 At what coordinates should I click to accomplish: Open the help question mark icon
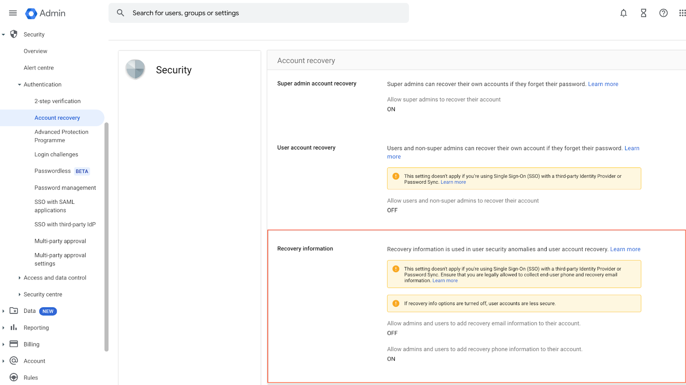click(663, 13)
